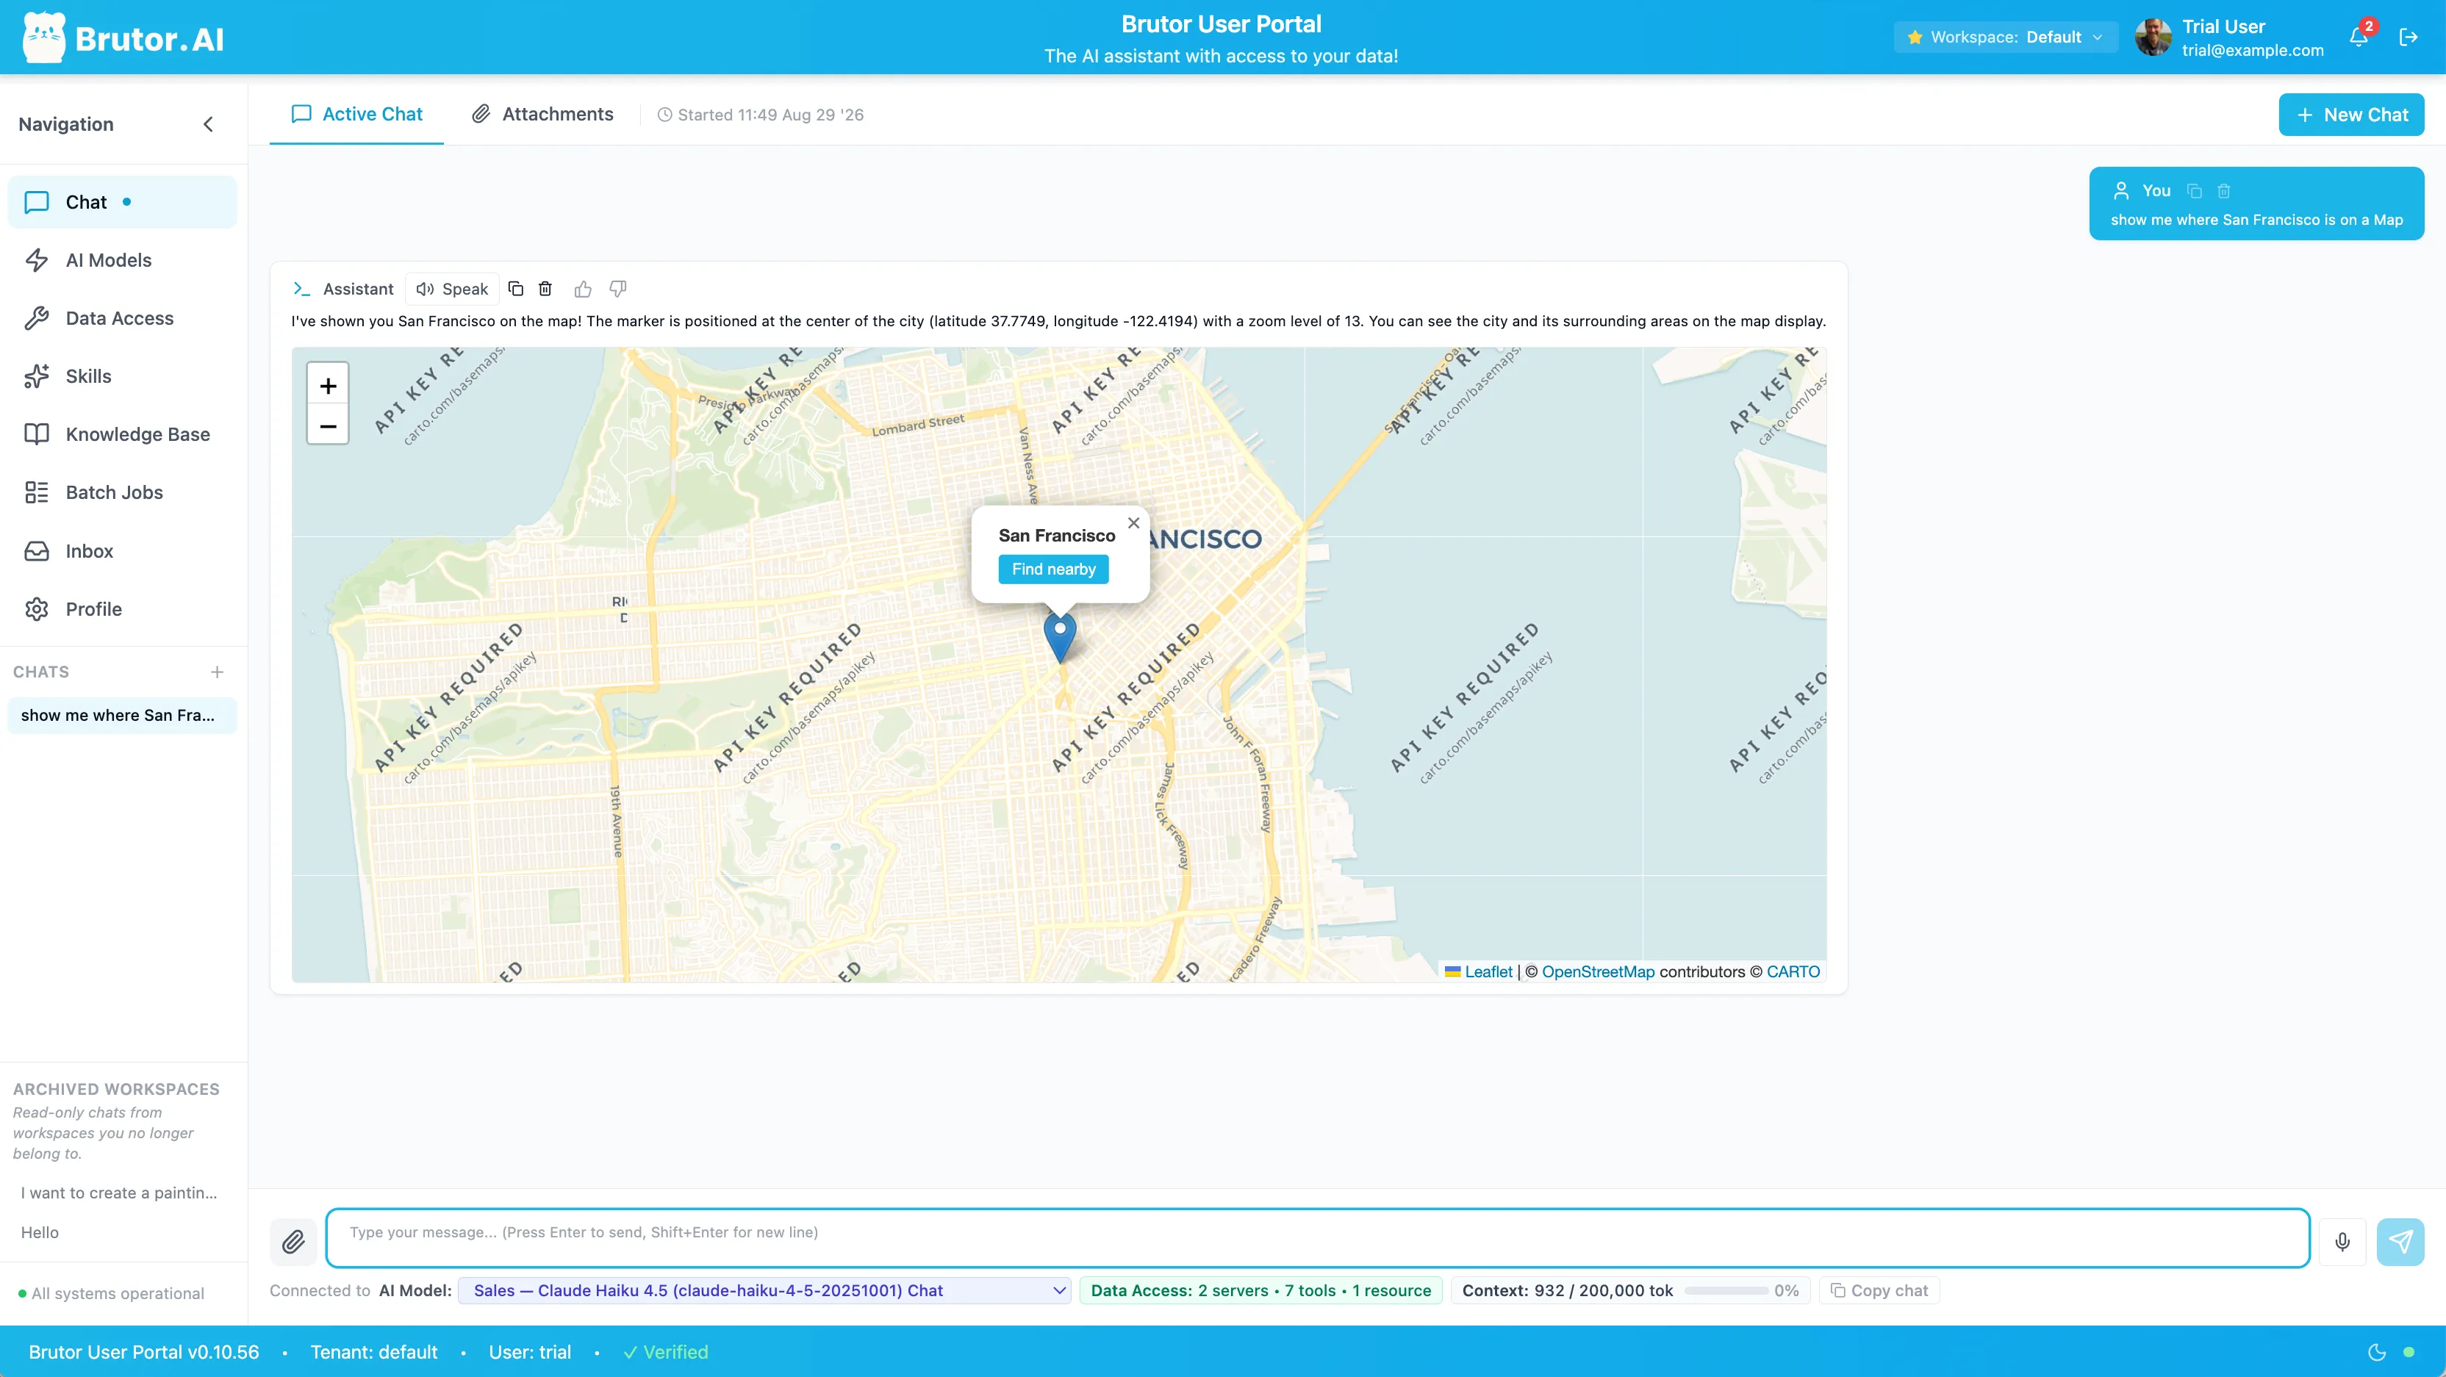
Task: Thumbs up the assistant response
Action: pos(583,289)
